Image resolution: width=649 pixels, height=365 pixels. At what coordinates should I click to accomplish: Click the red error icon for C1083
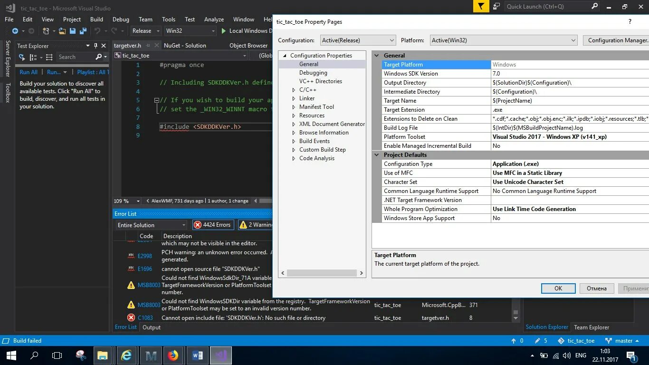click(x=131, y=317)
